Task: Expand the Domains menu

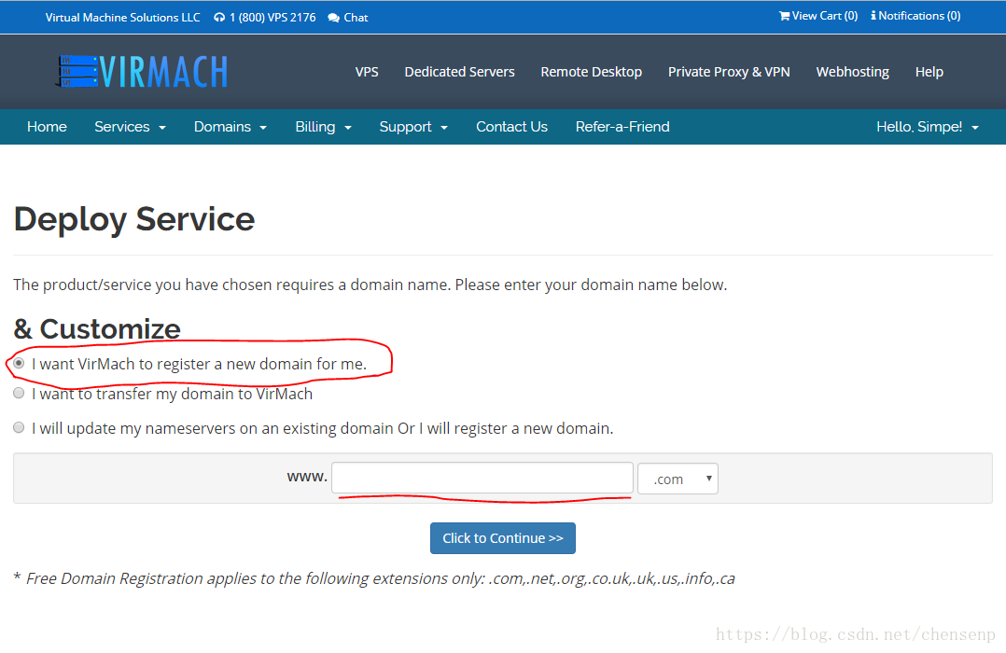Action: [x=231, y=127]
